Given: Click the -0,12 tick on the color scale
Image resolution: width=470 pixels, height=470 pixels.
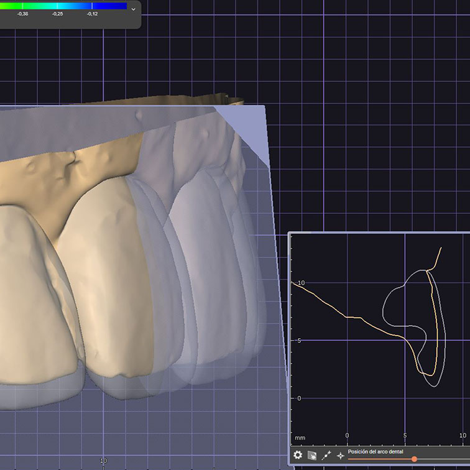Looking at the screenshot, I should coord(92,13).
